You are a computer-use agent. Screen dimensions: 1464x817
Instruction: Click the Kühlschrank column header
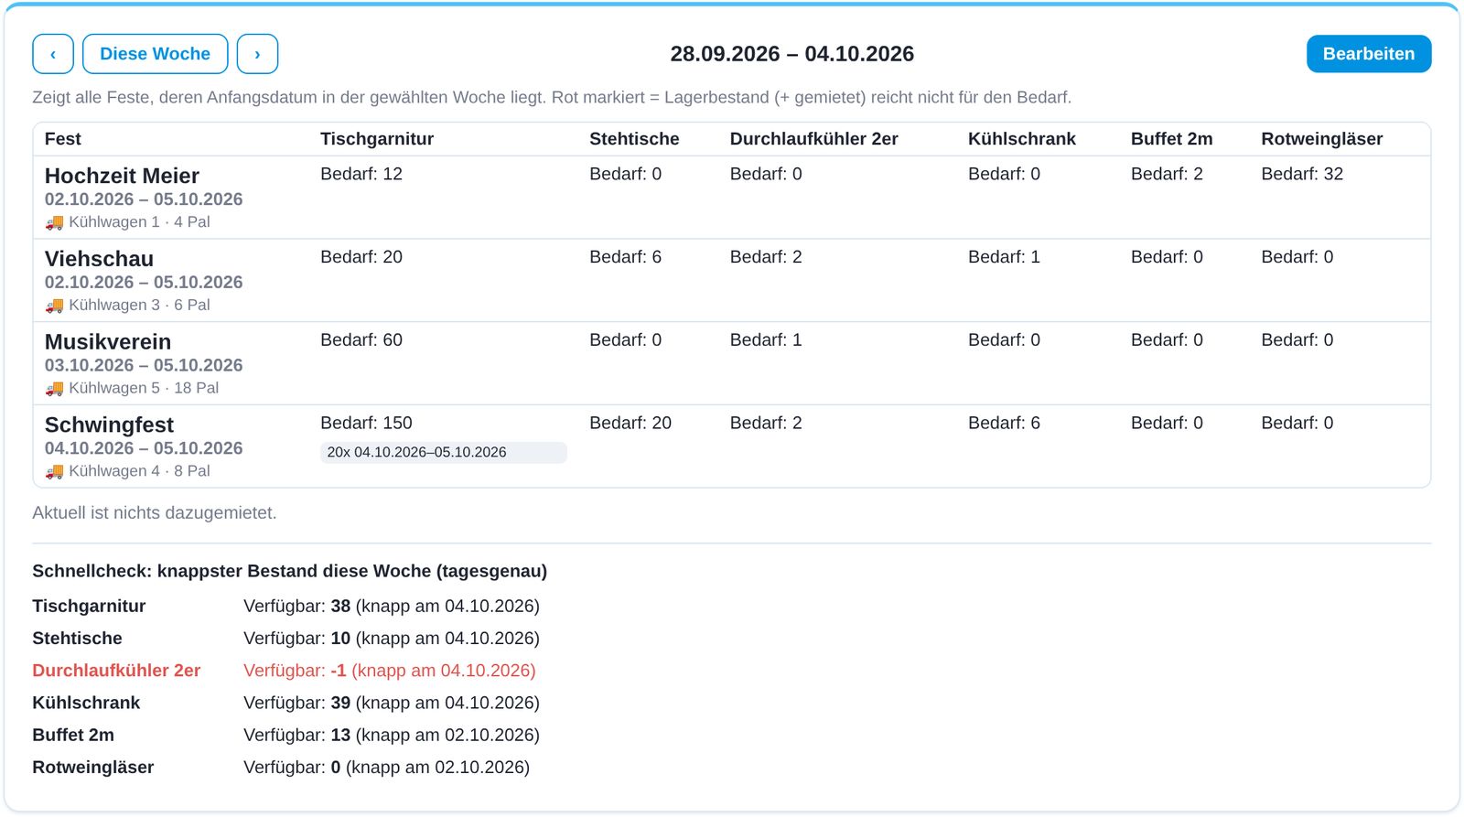point(1022,139)
